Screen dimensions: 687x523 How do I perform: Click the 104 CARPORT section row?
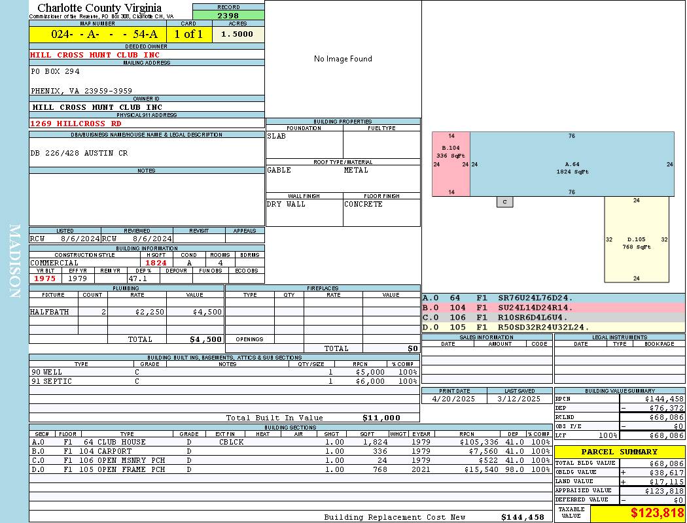pos(291,451)
